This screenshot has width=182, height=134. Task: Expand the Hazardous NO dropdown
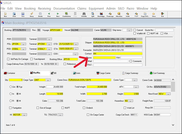[131, 101]
